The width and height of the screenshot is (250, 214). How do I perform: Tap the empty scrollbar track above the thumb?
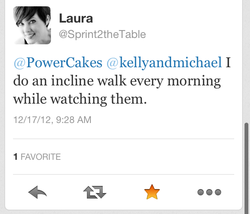[246, 59]
